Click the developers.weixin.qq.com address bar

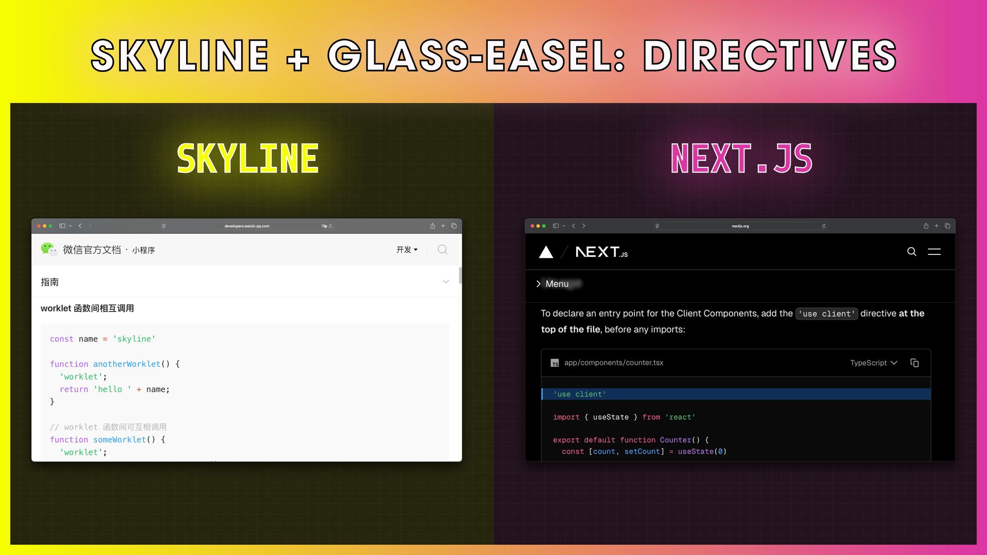247,226
